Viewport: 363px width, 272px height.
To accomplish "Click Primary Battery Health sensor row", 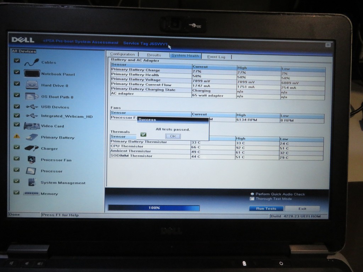I will (x=218, y=76).
